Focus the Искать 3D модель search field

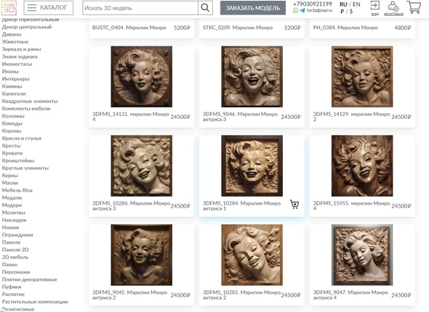pos(140,8)
